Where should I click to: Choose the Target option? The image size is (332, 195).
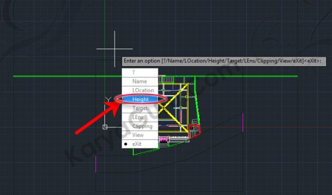(x=140, y=108)
